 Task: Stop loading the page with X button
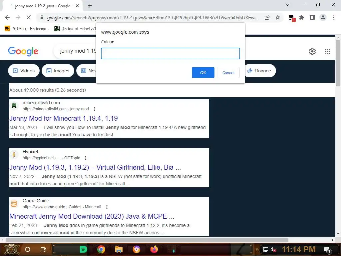(29, 17)
